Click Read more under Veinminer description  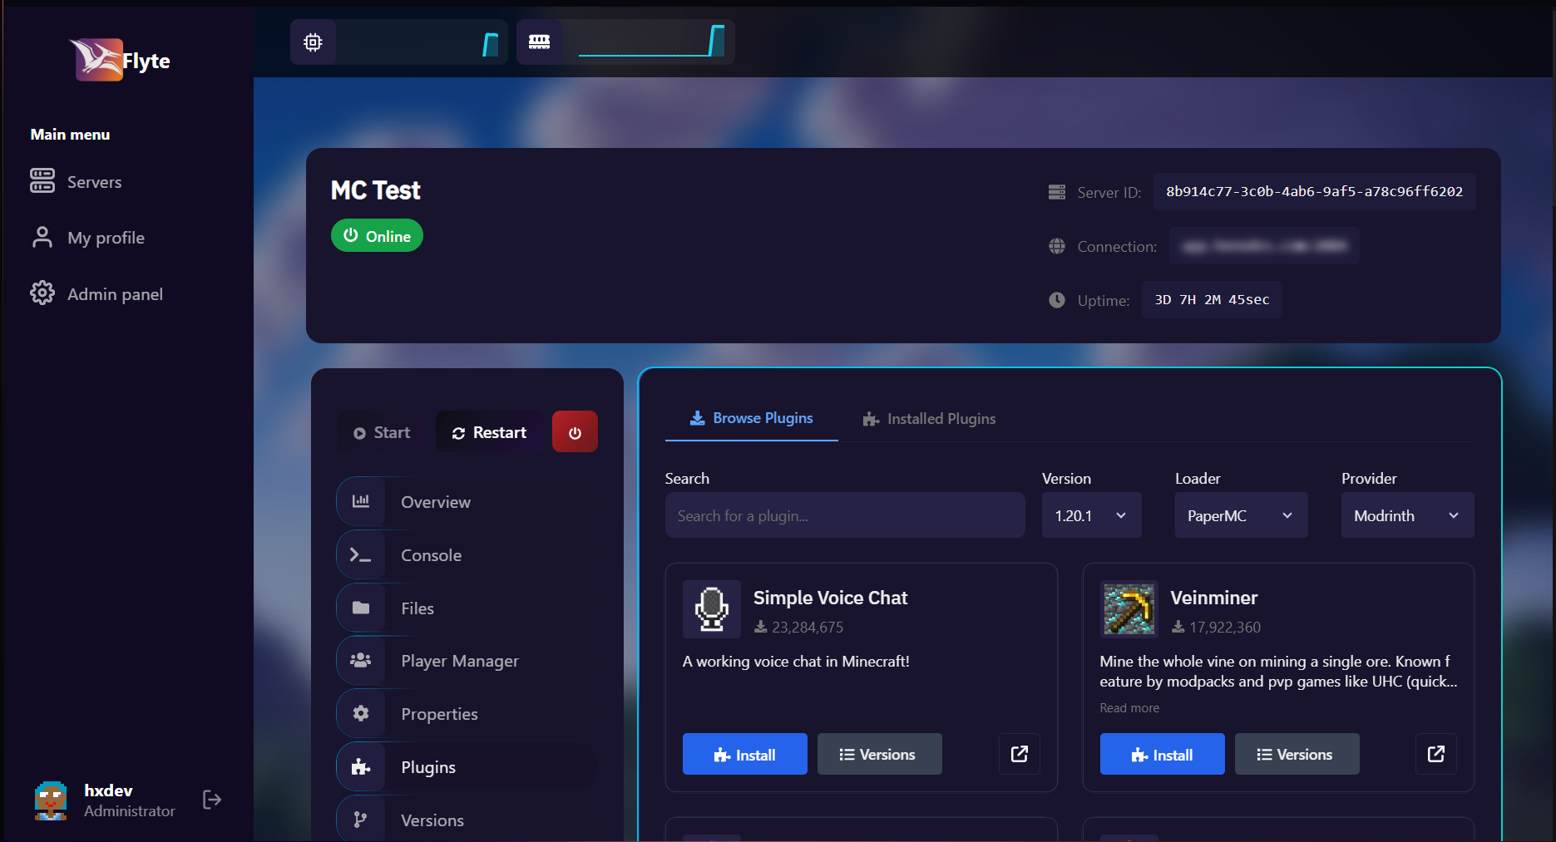point(1129,708)
